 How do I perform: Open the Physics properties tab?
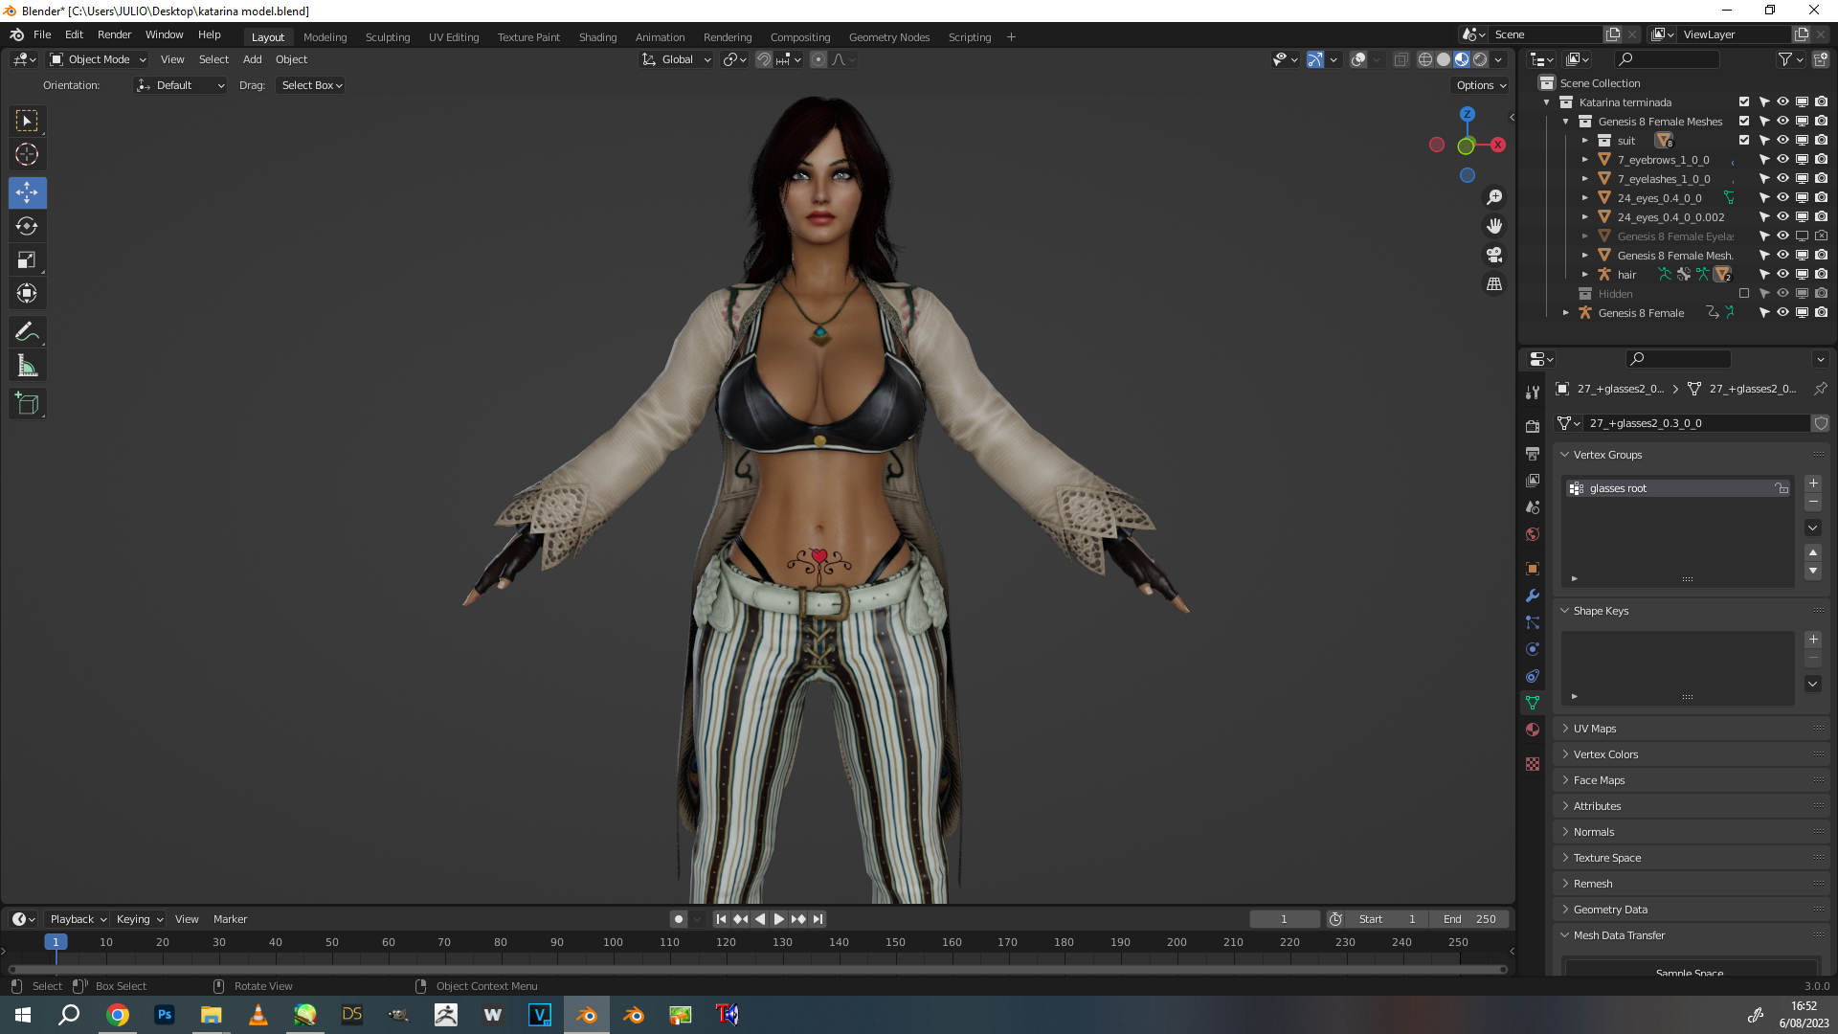click(x=1533, y=648)
